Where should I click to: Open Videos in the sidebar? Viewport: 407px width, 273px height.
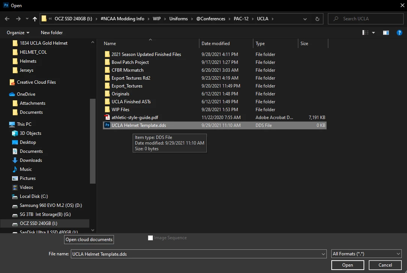tap(26, 187)
